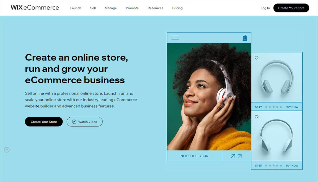Open the Promote menu item

tap(132, 8)
